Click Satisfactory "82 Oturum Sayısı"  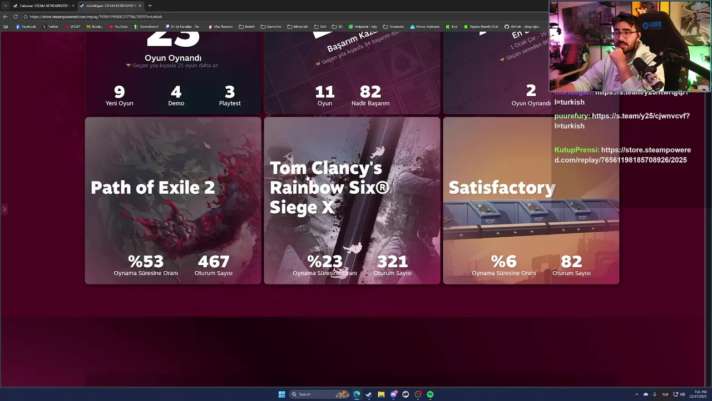click(x=571, y=265)
